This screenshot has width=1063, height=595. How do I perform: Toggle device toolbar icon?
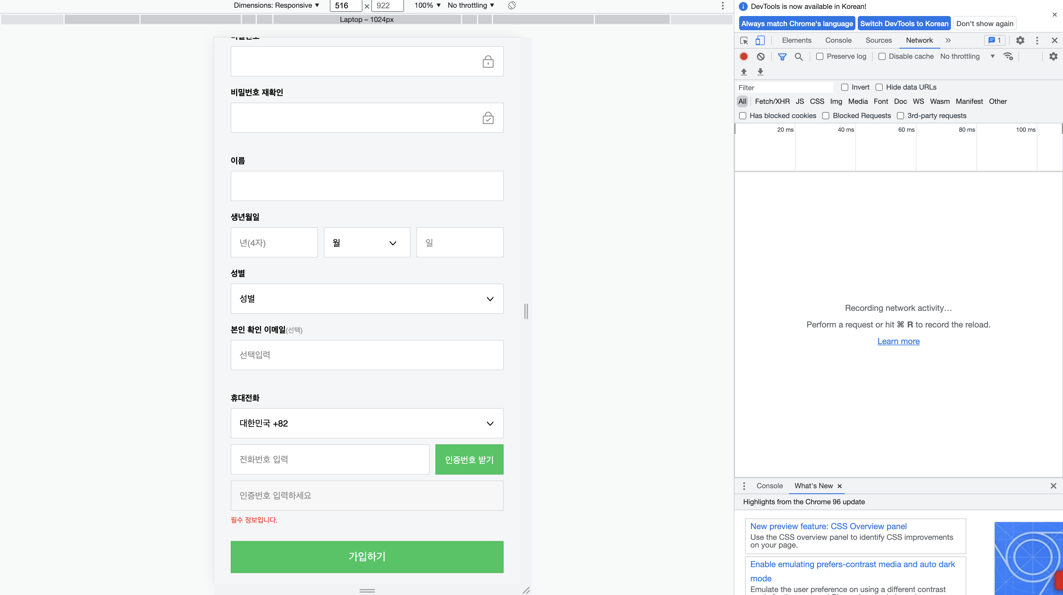tap(760, 40)
